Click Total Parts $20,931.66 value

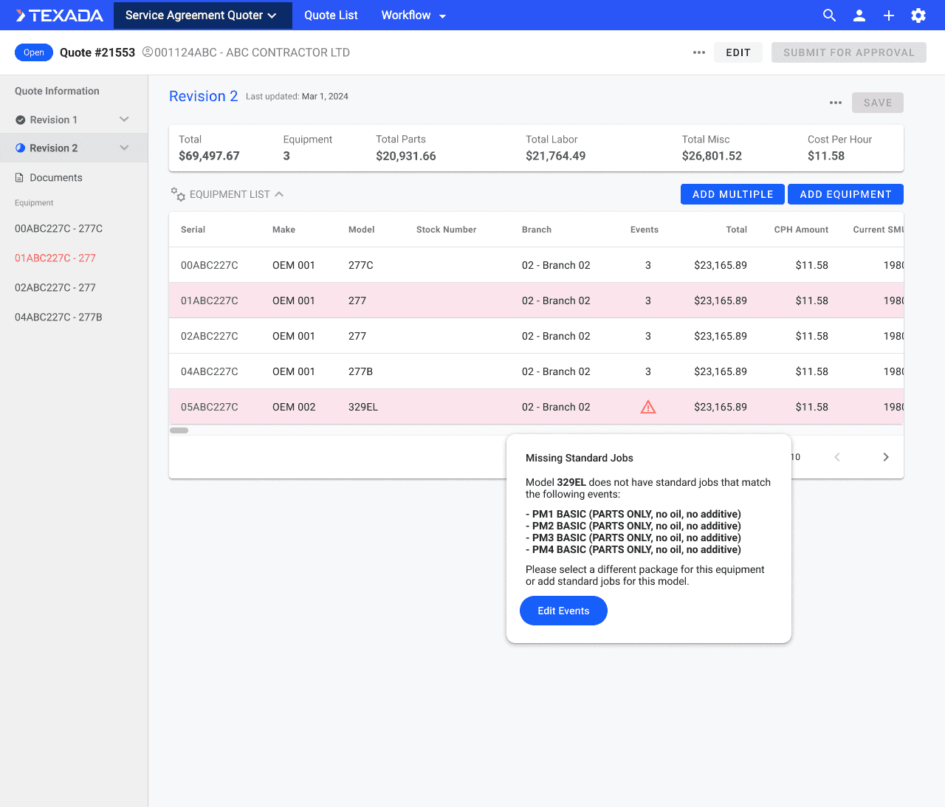(x=406, y=156)
